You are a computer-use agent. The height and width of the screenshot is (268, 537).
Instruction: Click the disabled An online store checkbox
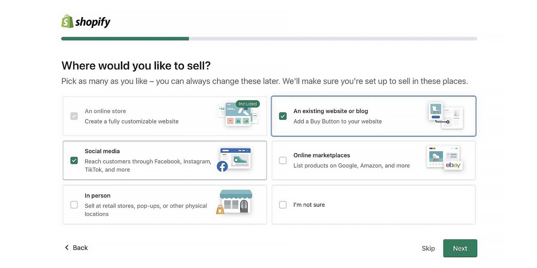pos(74,116)
